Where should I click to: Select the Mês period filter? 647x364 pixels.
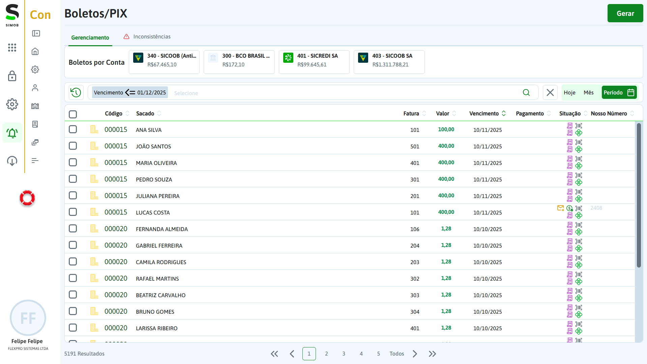coord(588,92)
